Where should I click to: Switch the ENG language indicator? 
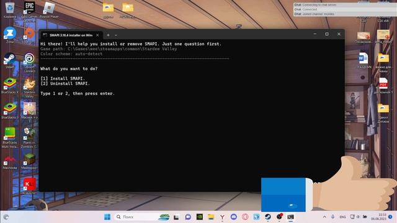(x=342, y=217)
